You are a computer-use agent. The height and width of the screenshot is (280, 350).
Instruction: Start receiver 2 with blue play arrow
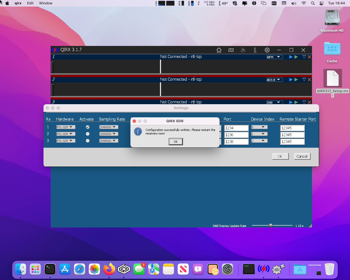pyautogui.click(x=291, y=80)
